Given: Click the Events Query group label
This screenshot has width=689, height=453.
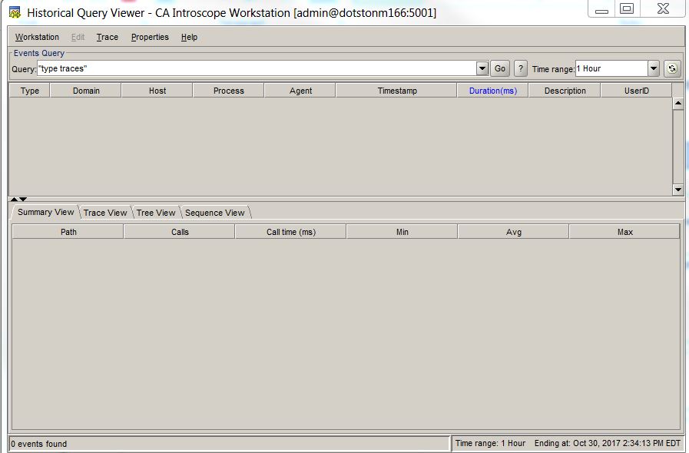Looking at the screenshot, I should click(x=39, y=53).
